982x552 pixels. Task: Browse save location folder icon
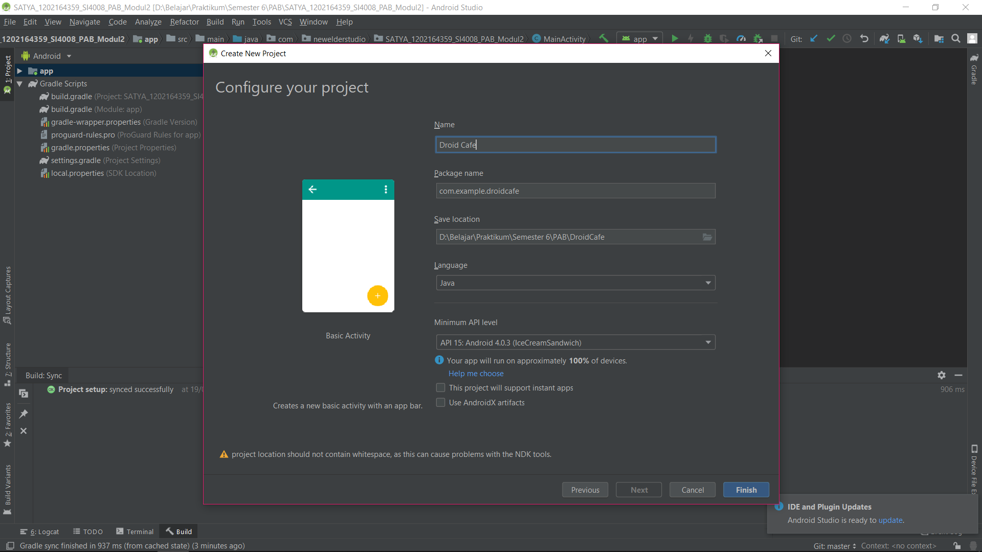click(707, 237)
